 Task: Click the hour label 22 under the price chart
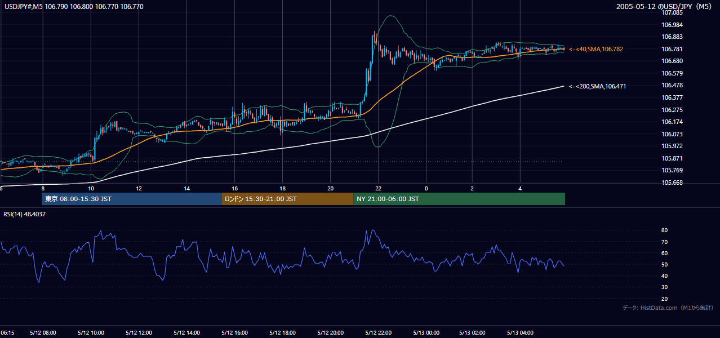(x=379, y=188)
